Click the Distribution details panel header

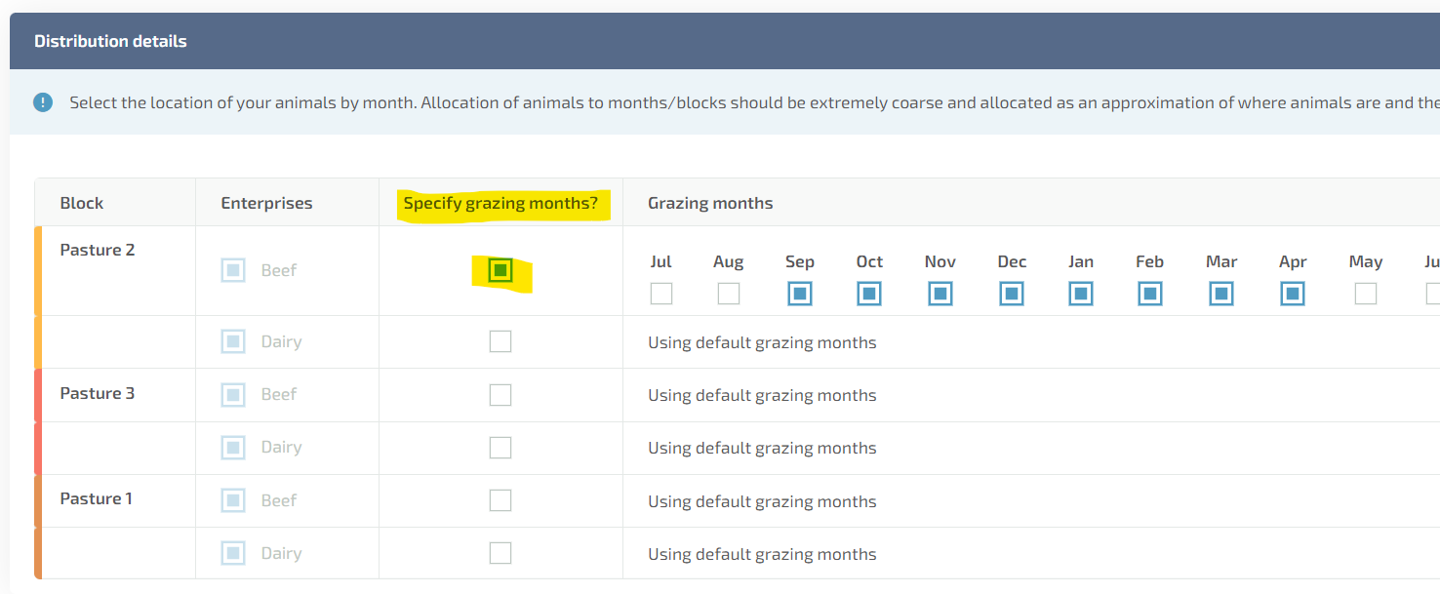(x=110, y=41)
